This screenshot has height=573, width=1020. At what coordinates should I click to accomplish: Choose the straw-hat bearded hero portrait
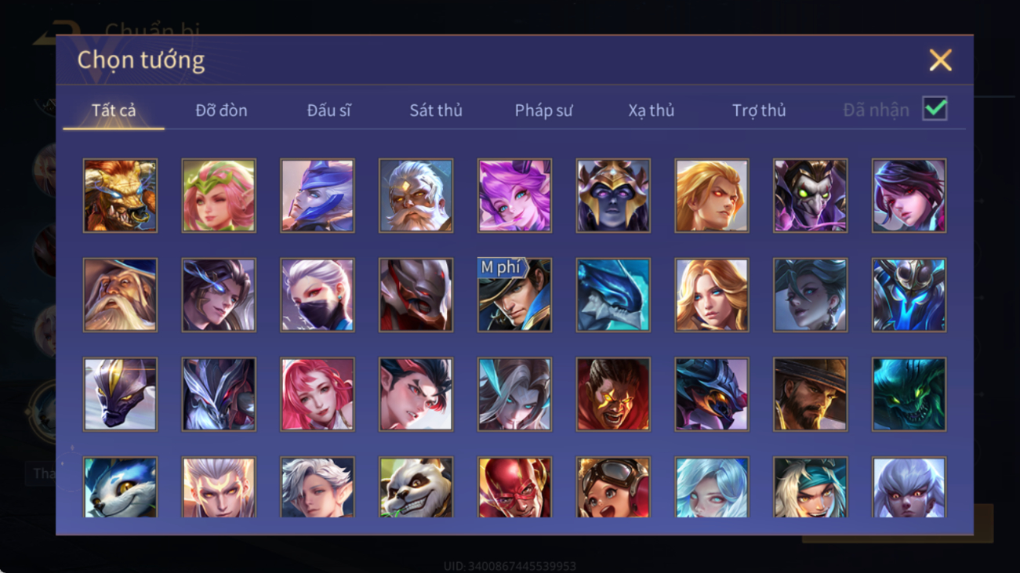point(811,395)
